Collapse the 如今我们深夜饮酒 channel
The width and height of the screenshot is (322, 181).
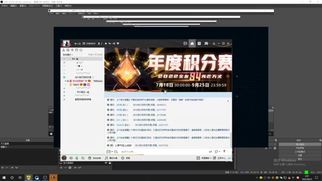coord(64,77)
